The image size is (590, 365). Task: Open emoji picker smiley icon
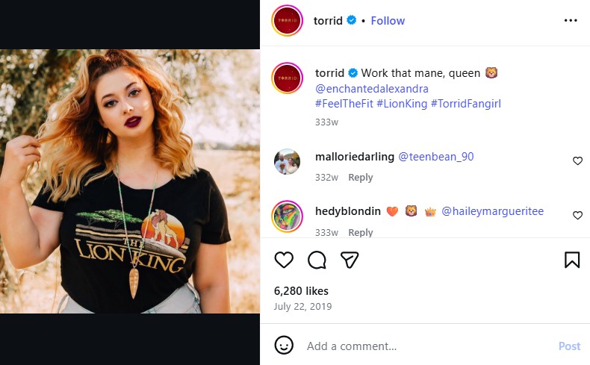click(x=284, y=346)
